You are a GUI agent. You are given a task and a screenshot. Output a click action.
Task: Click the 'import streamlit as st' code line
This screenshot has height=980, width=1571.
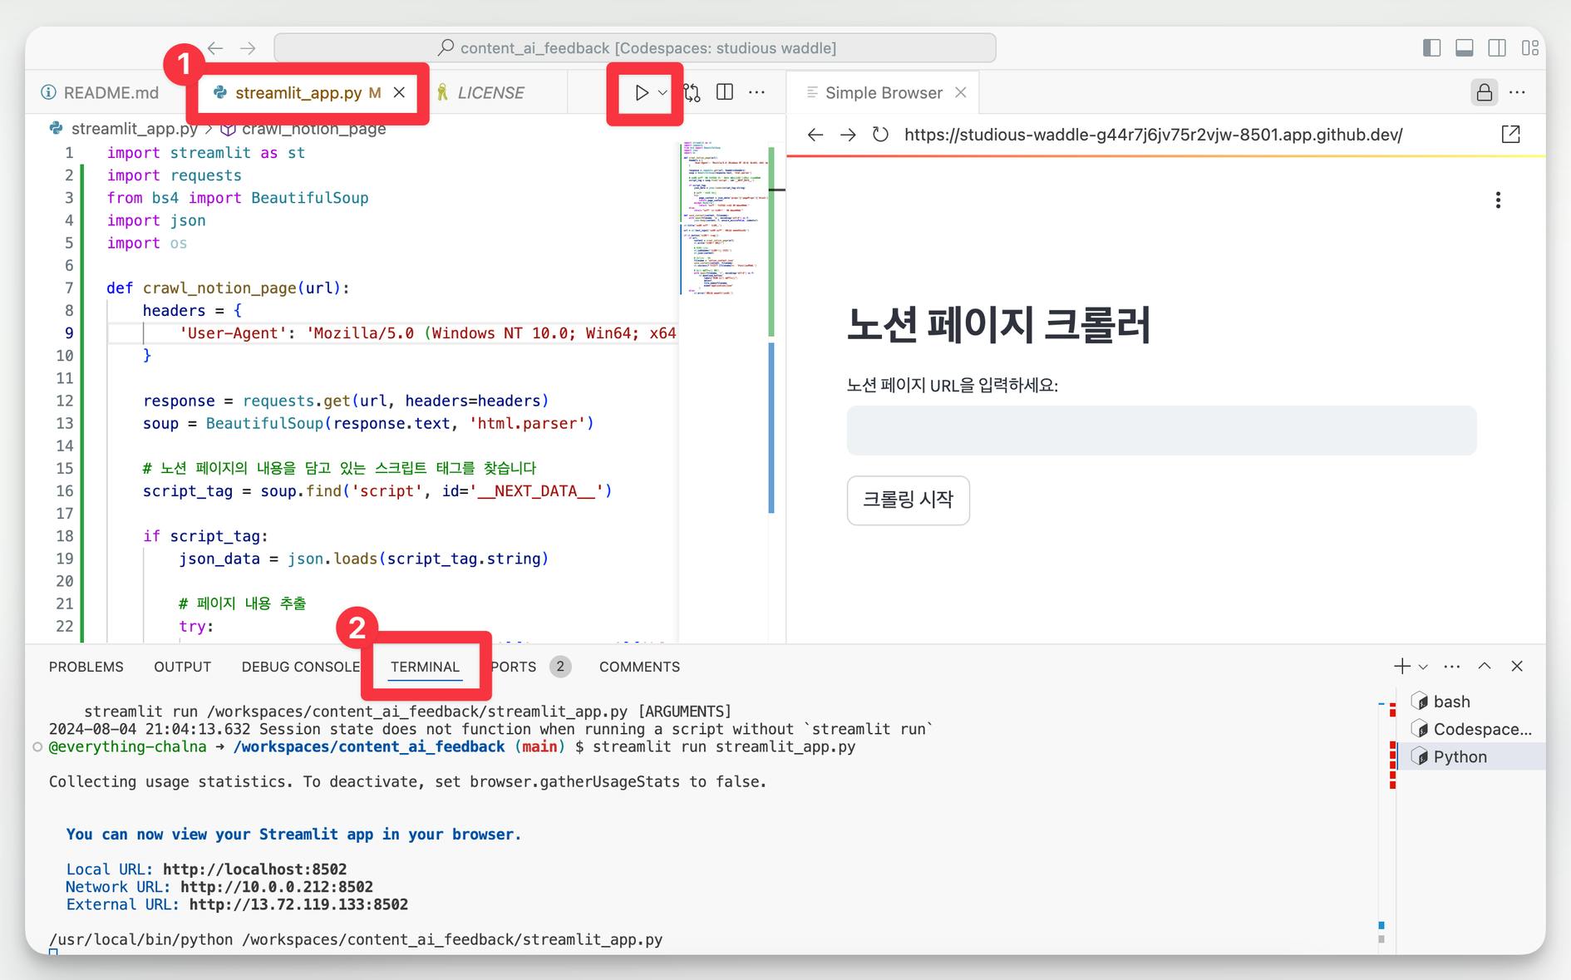coord(206,153)
